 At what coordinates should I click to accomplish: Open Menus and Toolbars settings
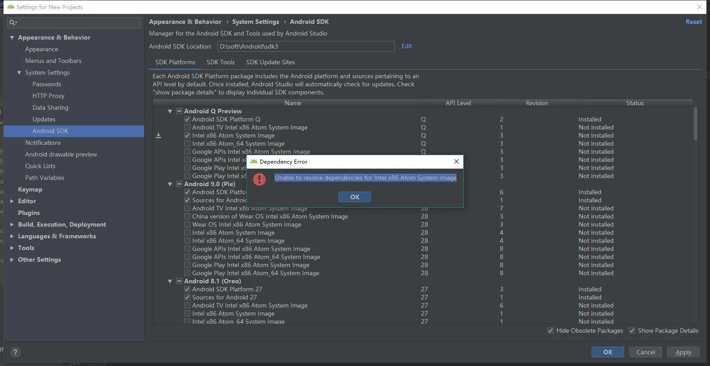pyautogui.click(x=53, y=61)
